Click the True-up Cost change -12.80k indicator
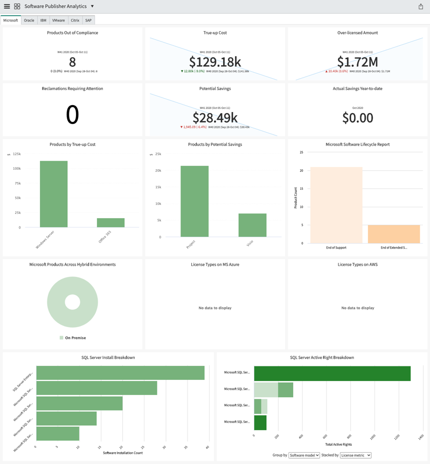Screen dimensions: 430x464 coord(193,71)
